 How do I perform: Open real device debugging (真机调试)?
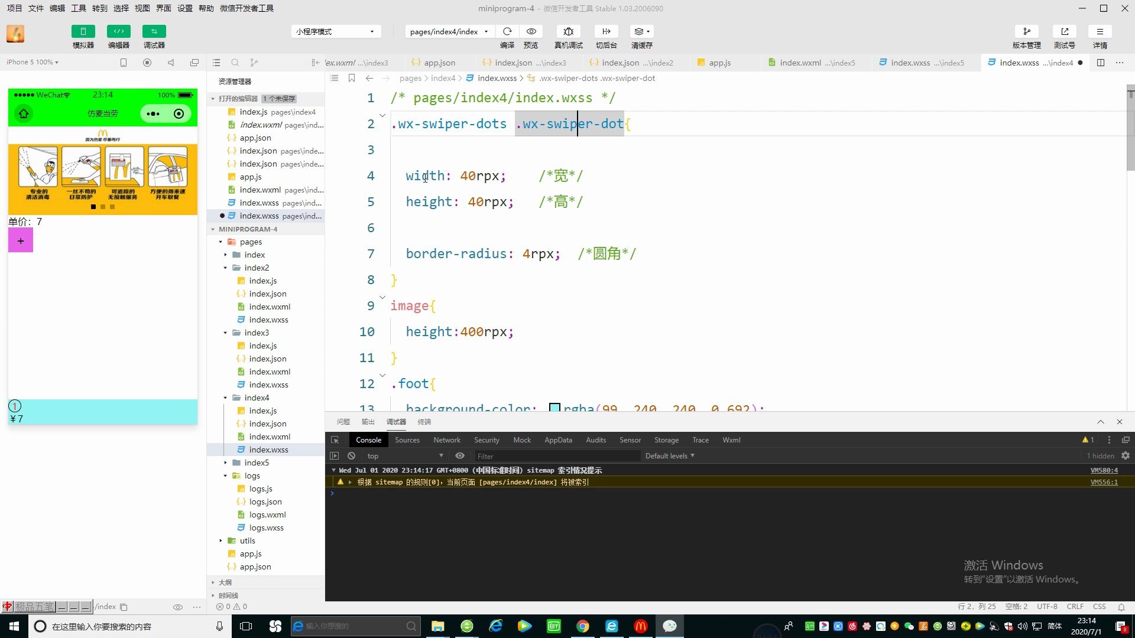click(x=568, y=31)
